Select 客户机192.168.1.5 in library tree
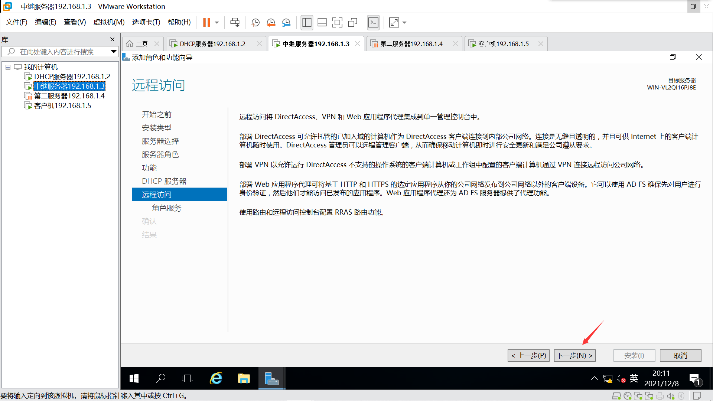713x401 pixels. pyautogui.click(x=62, y=106)
